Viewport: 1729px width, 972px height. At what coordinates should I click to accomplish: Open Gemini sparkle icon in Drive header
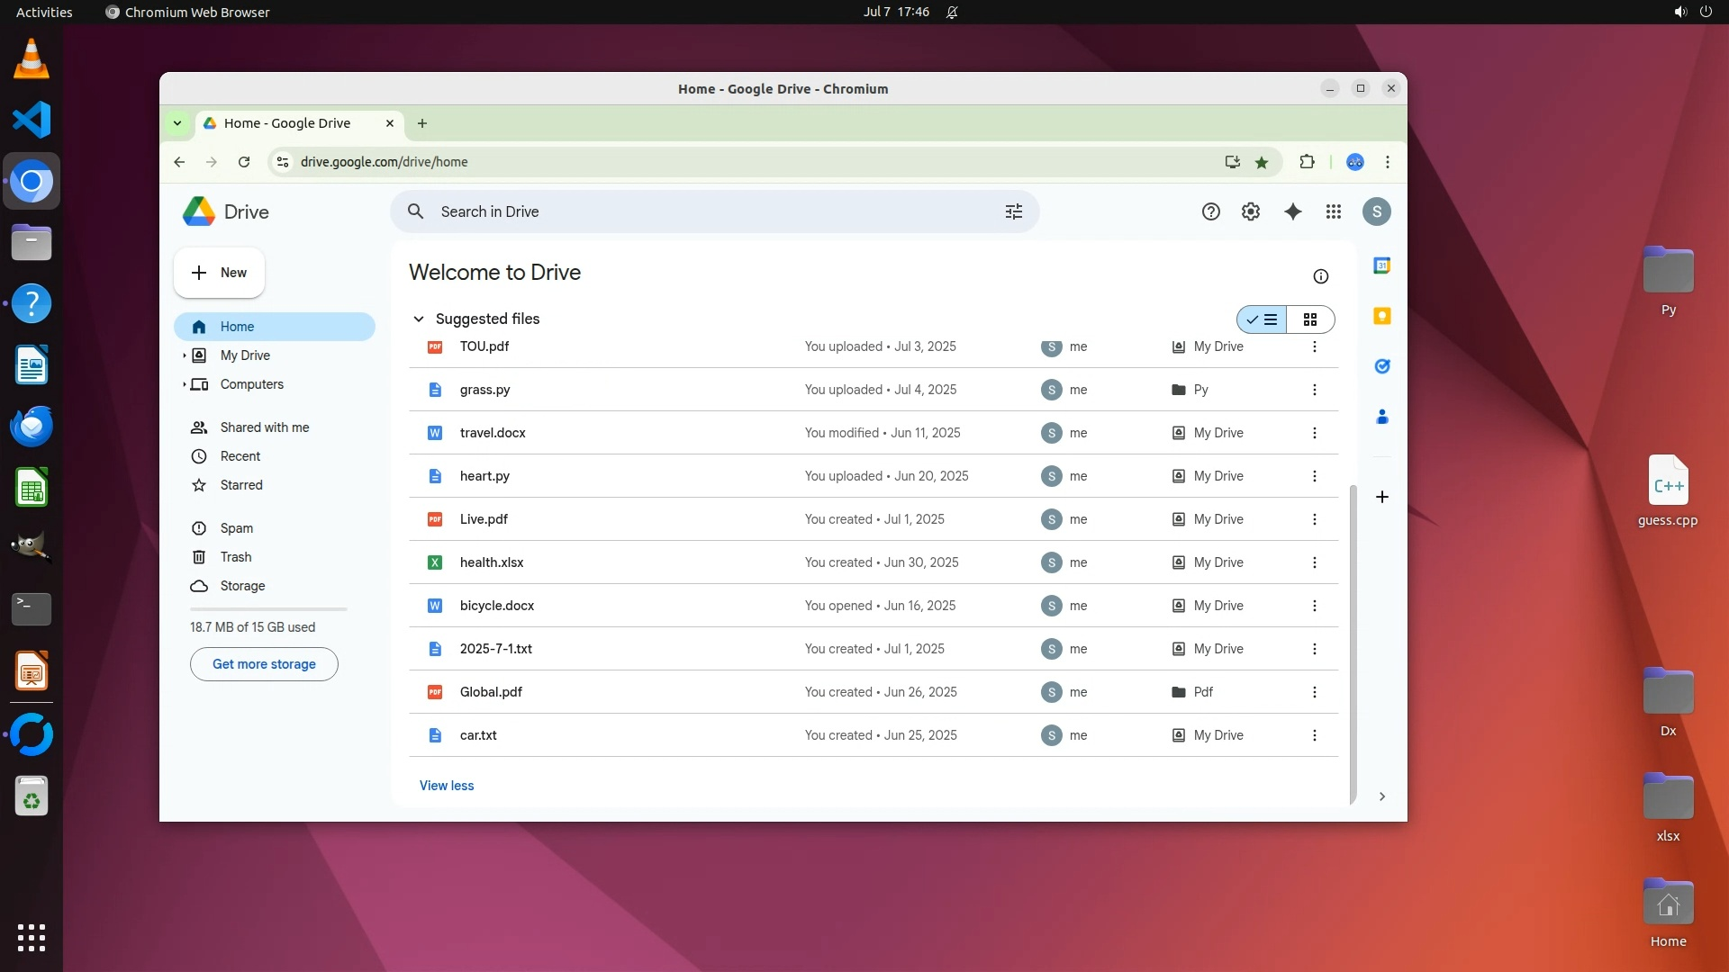pos(1292,211)
